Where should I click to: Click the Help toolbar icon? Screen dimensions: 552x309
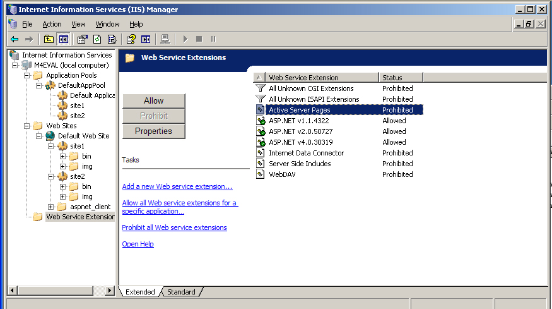click(x=131, y=39)
